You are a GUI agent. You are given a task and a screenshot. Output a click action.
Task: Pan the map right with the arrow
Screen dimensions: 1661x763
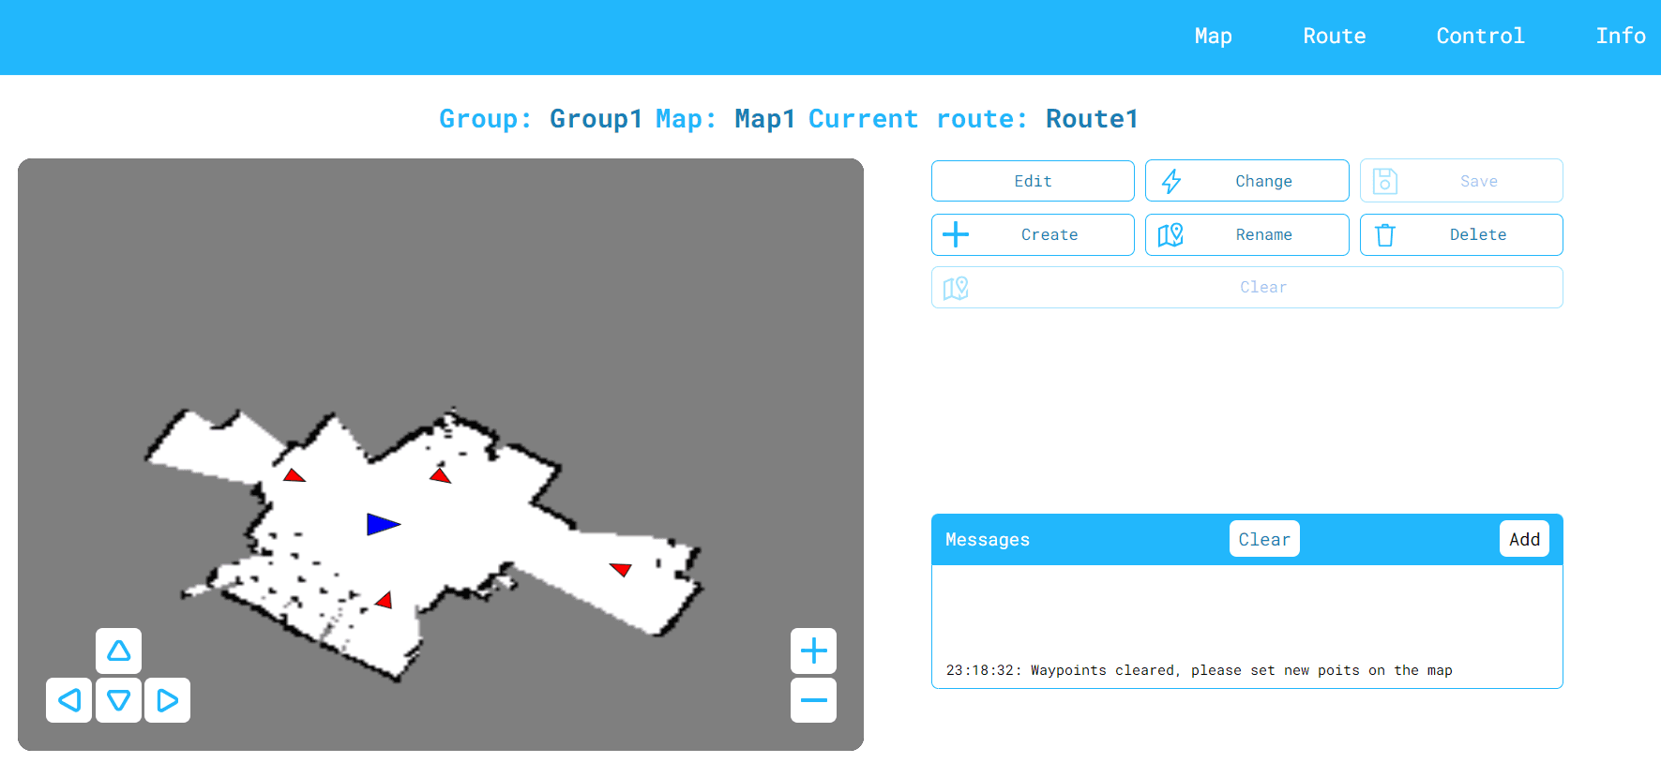tap(168, 700)
